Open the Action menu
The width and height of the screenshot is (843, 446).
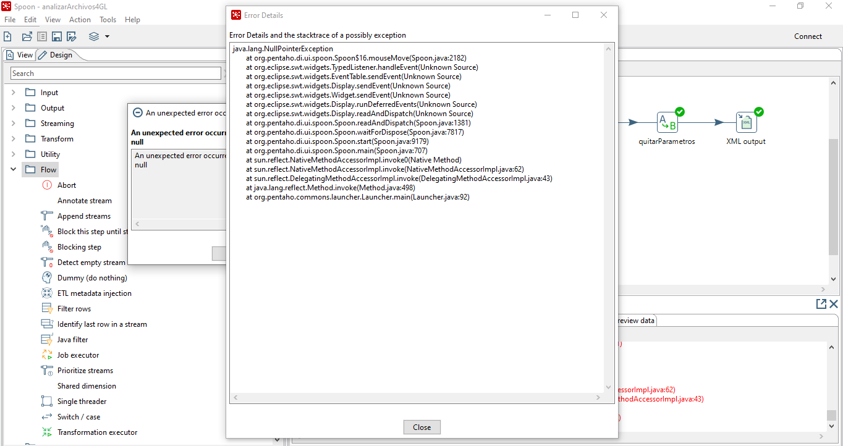pyautogui.click(x=80, y=20)
